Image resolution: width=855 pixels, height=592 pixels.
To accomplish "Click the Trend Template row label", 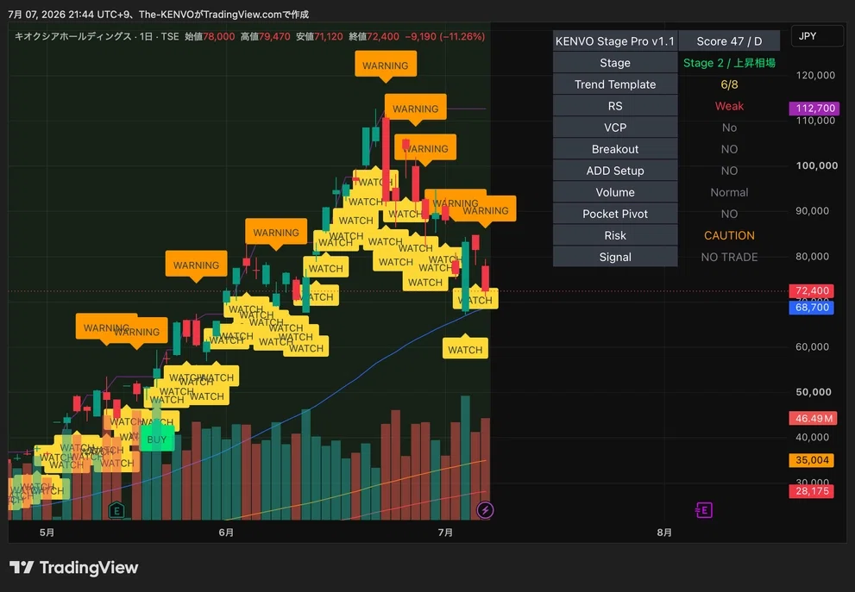I will tap(615, 84).
